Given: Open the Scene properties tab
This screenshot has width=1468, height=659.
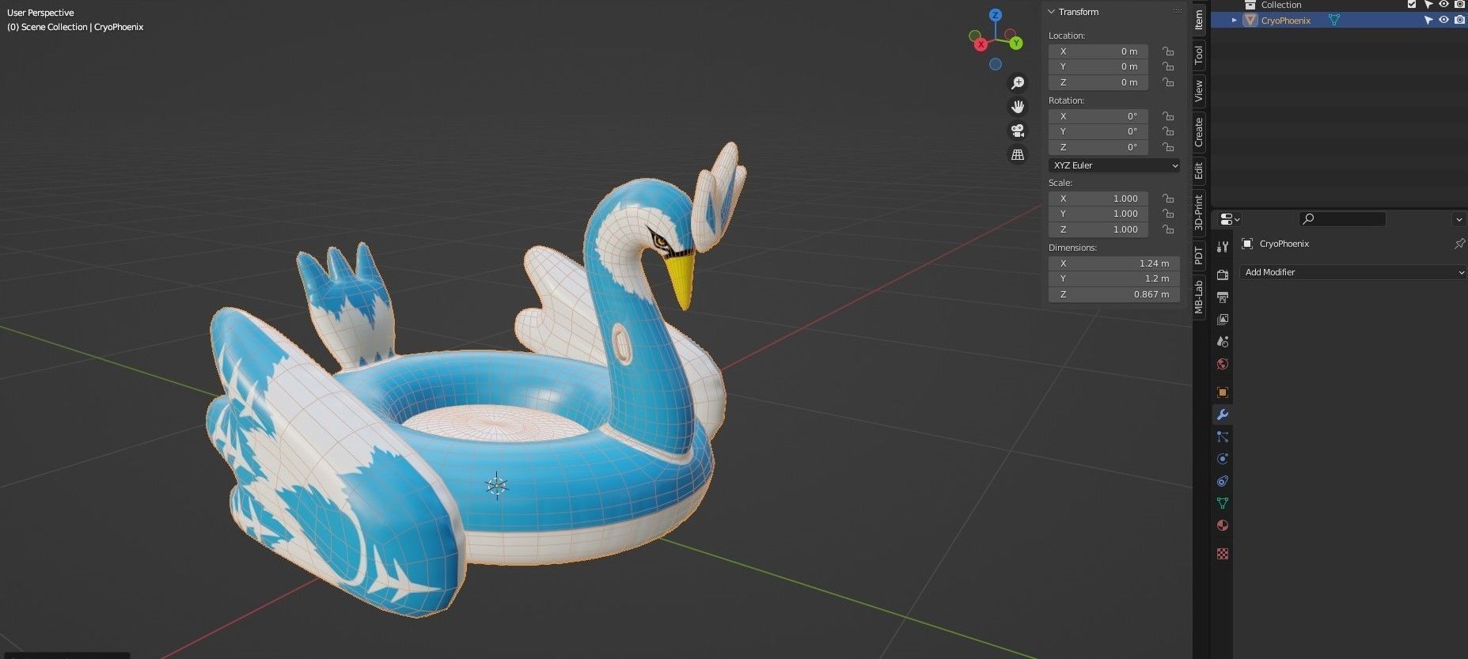Looking at the screenshot, I should pos(1223,342).
